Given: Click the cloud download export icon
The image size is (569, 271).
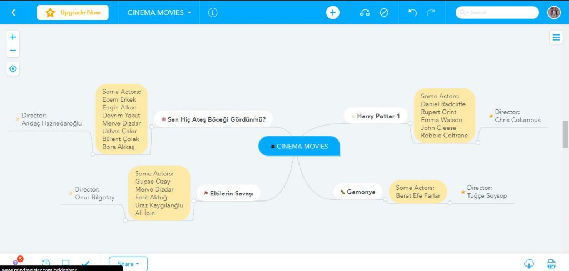Looking at the screenshot, I should point(529,264).
